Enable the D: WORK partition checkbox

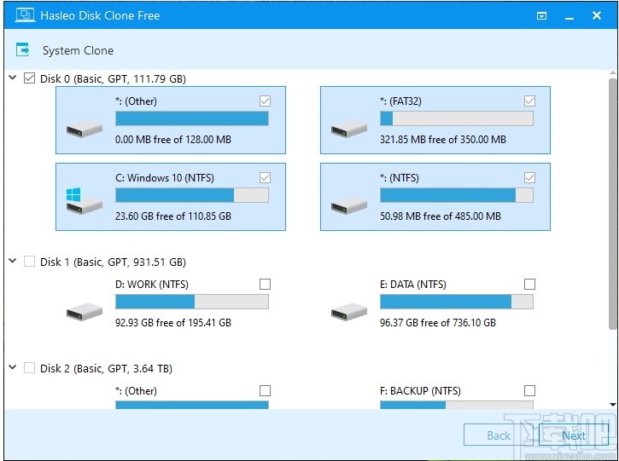point(265,285)
